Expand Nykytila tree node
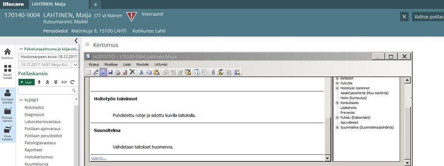 click(x=337, y=83)
